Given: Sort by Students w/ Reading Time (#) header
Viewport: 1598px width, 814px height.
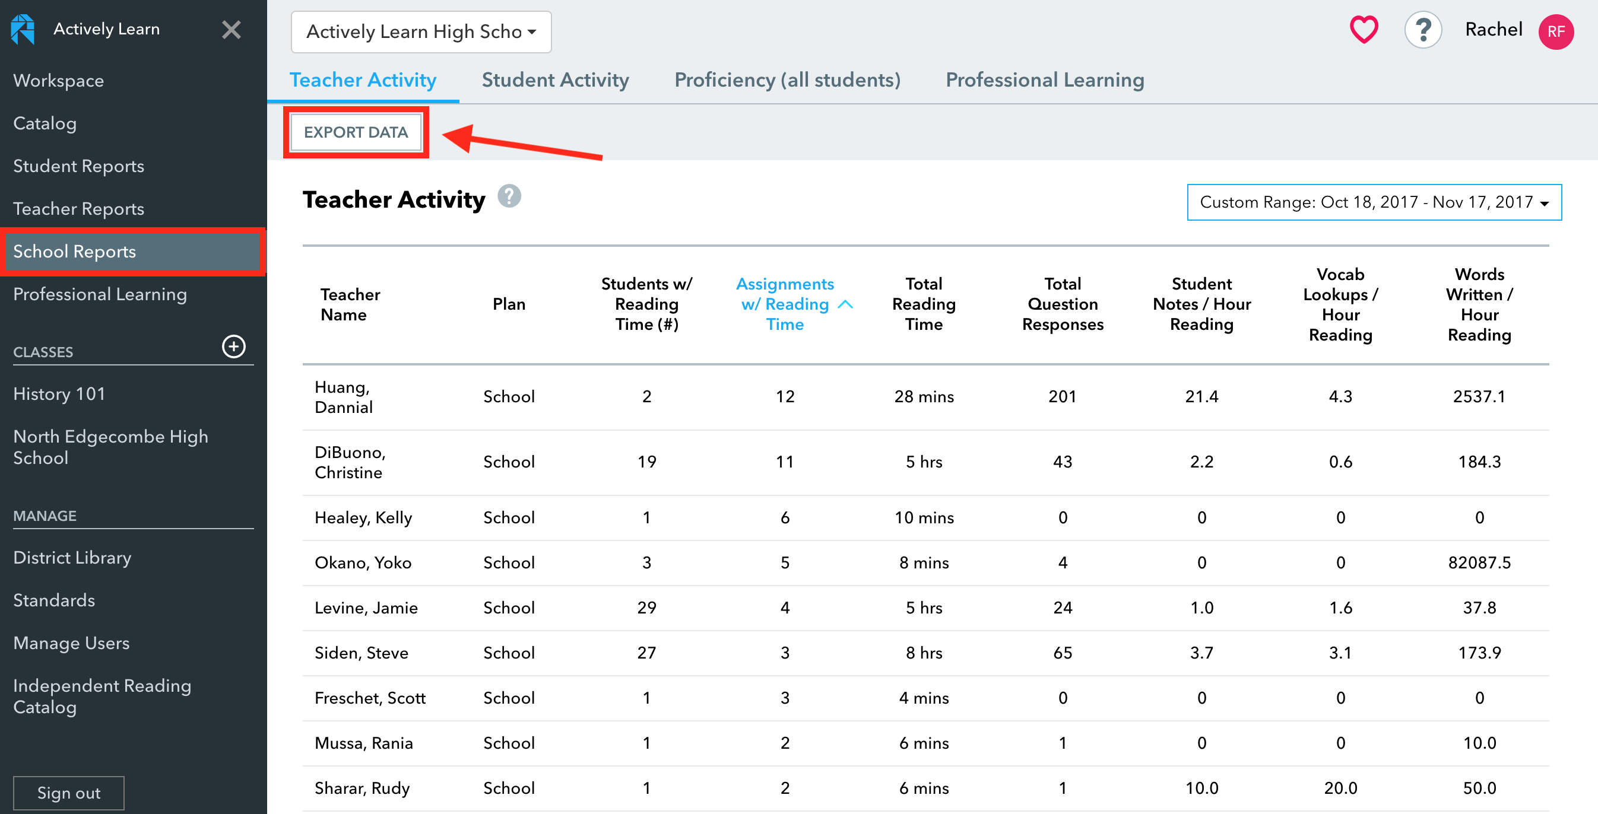Looking at the screenshot, I should point(646,304).
